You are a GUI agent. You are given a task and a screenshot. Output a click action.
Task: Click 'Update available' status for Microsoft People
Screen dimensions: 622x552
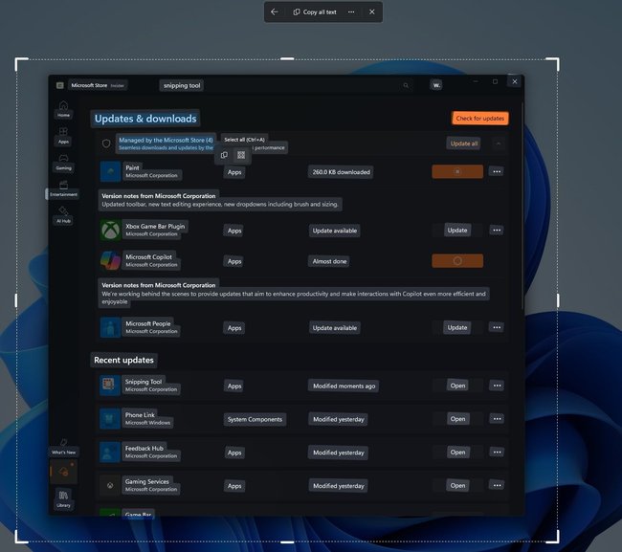coord(334,328)
